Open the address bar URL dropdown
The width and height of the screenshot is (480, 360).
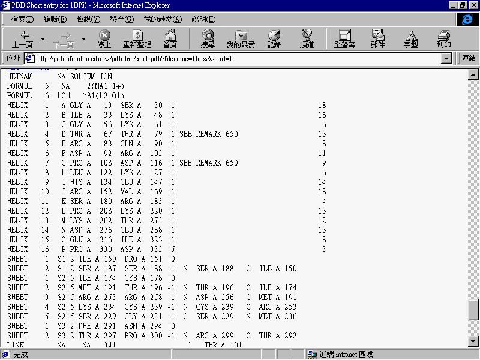click(446, 58)
